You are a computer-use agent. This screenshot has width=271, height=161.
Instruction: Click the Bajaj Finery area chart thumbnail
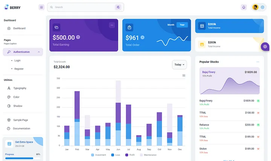click(x=230, y=81)
